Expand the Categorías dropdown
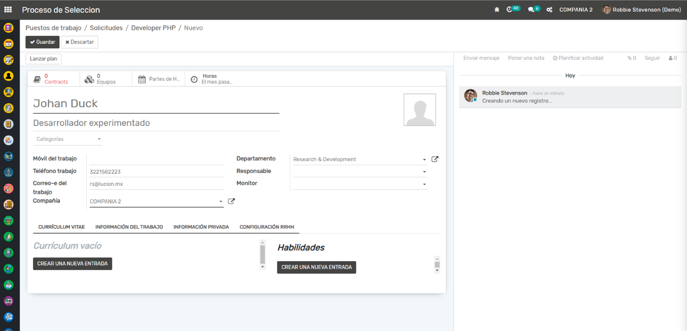The width and height of the screenshot is (687, 331). (x=67, y=139)
